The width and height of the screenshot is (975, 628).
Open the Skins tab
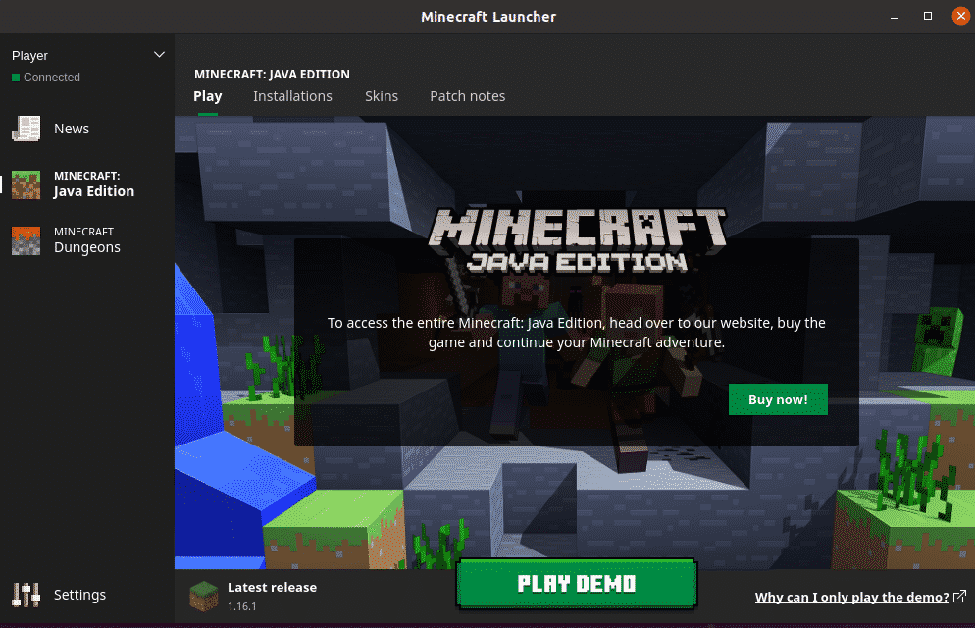(382, 96)
